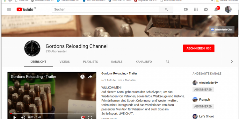Open the YouTube guide hamburger menu

[9, 10]
